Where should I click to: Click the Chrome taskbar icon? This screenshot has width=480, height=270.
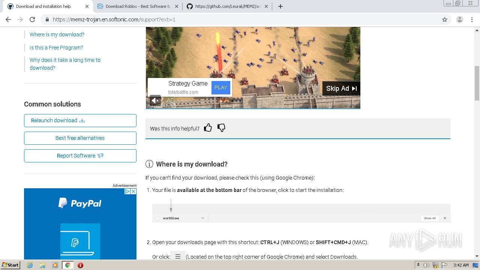[x=68, y=265]
